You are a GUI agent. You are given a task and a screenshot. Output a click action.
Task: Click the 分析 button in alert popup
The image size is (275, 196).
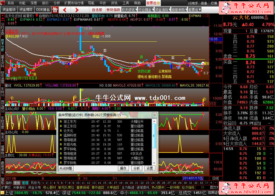tap(136, 168)
